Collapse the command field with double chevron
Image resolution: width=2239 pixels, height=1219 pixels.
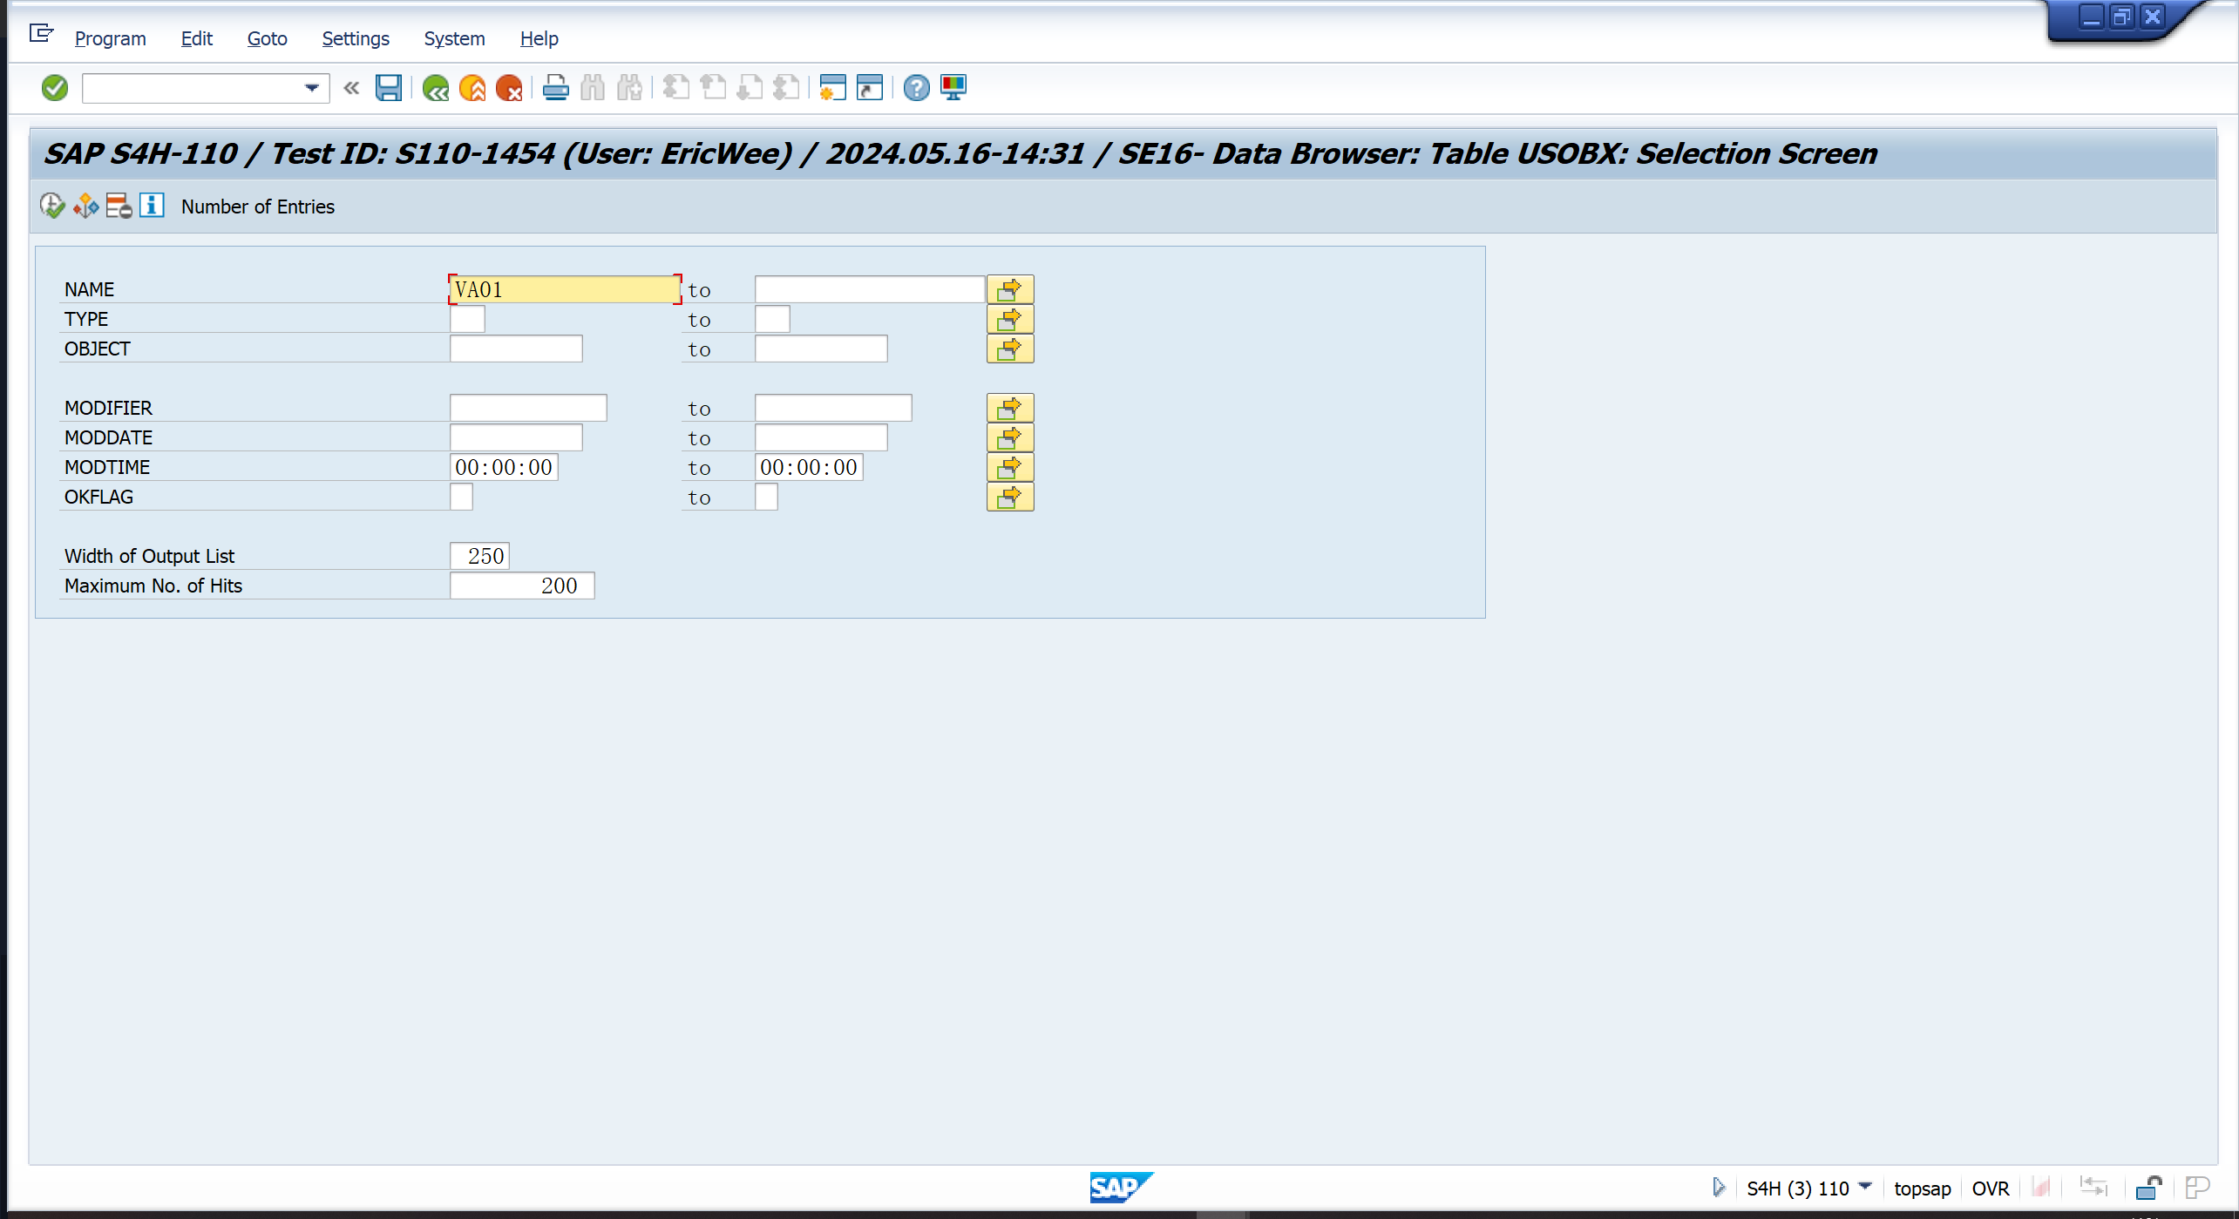pyautogui.click(x=351, y=87)
